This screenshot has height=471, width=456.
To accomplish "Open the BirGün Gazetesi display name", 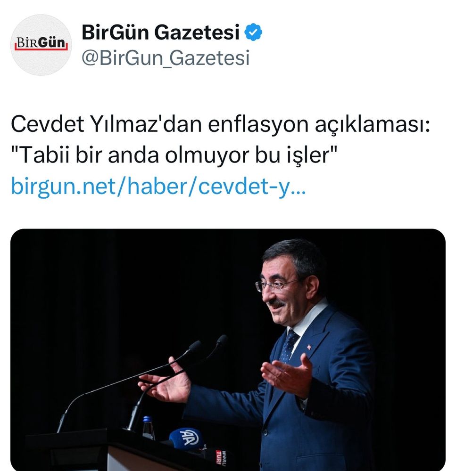I will (160, 32).
